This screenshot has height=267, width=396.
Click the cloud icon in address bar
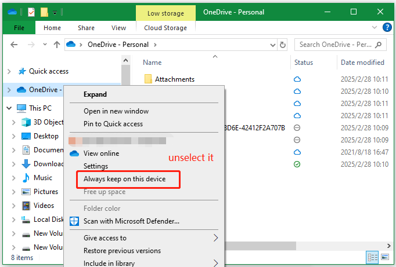71,45
